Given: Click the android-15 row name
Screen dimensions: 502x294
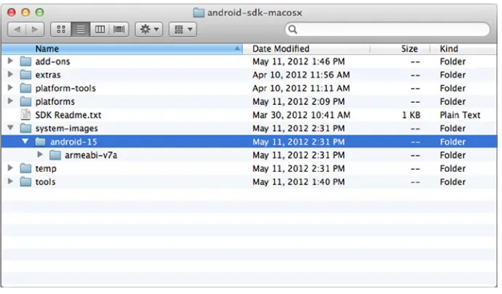Looking at the screenshot, I should (73, 142).
